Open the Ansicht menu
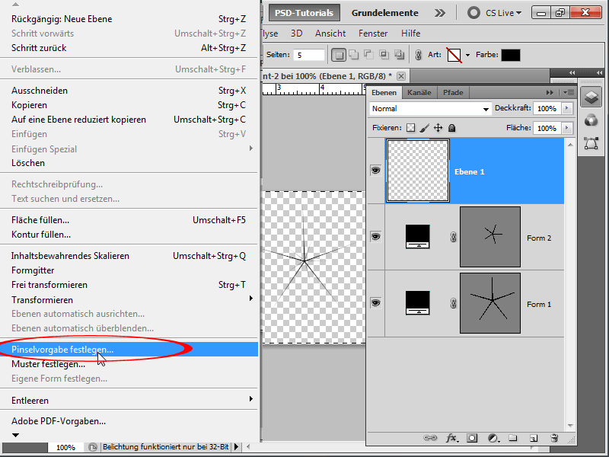Viewport: 609px width, 457px height. [330, 34]
